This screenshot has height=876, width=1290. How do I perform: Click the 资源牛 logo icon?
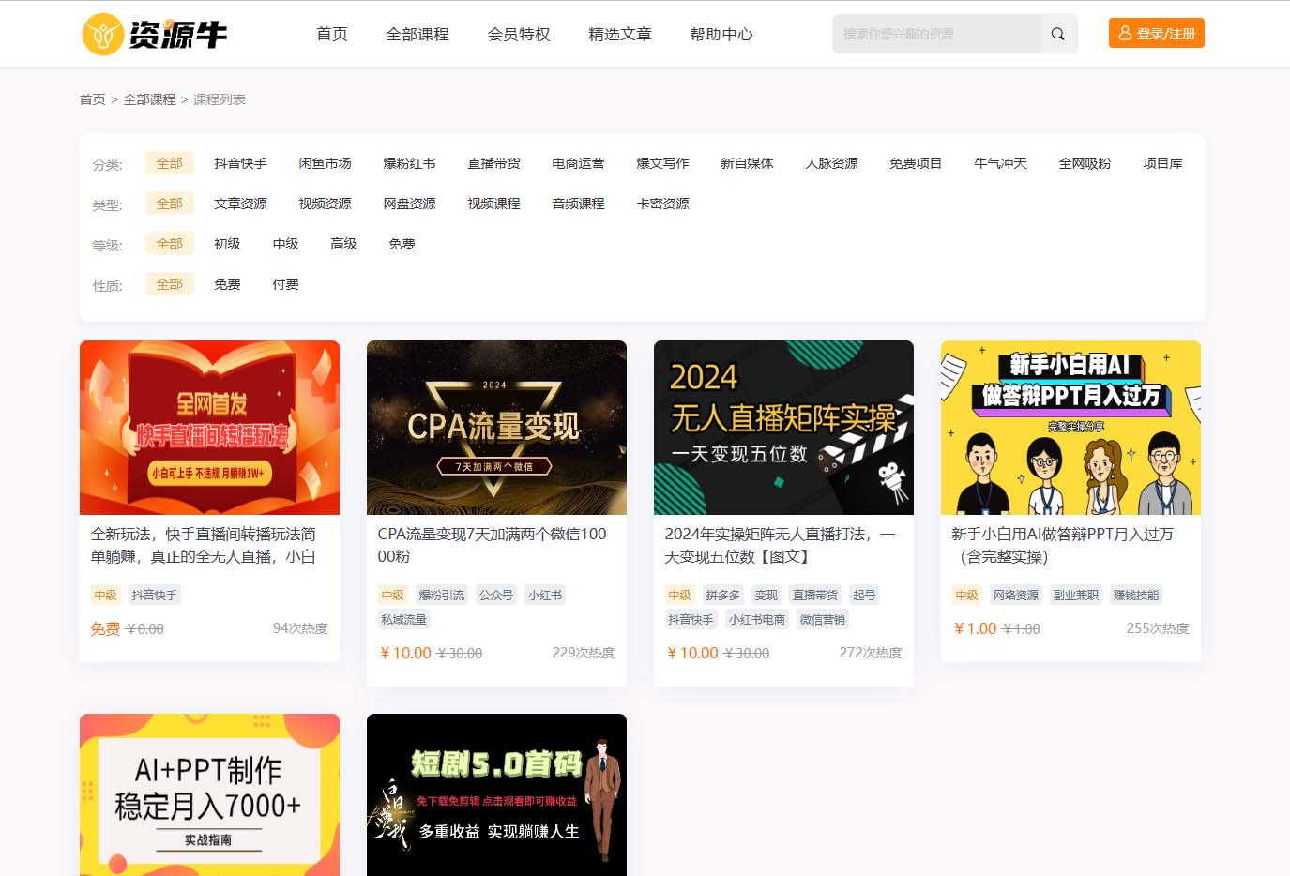click(x=102, y=34)
